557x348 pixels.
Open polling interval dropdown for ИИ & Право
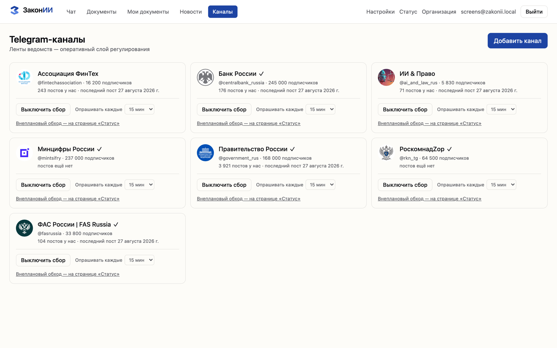coord(502,109)
